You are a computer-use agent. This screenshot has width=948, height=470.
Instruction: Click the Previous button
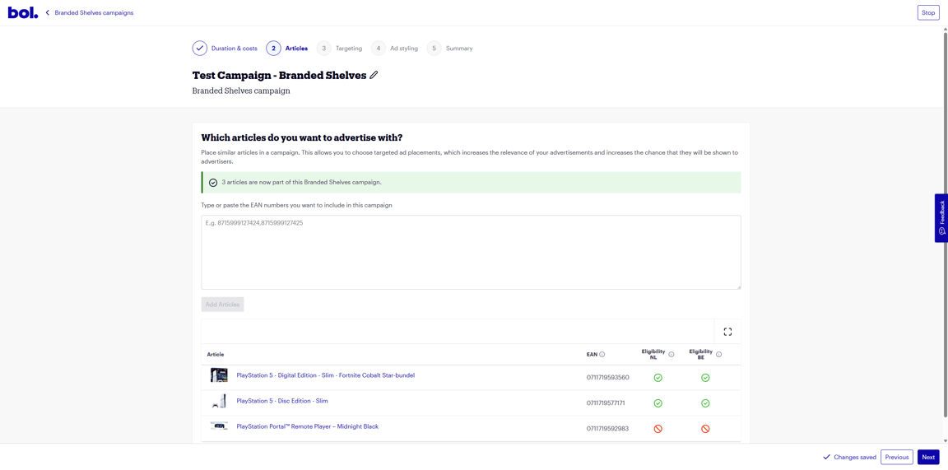(897, 458)
